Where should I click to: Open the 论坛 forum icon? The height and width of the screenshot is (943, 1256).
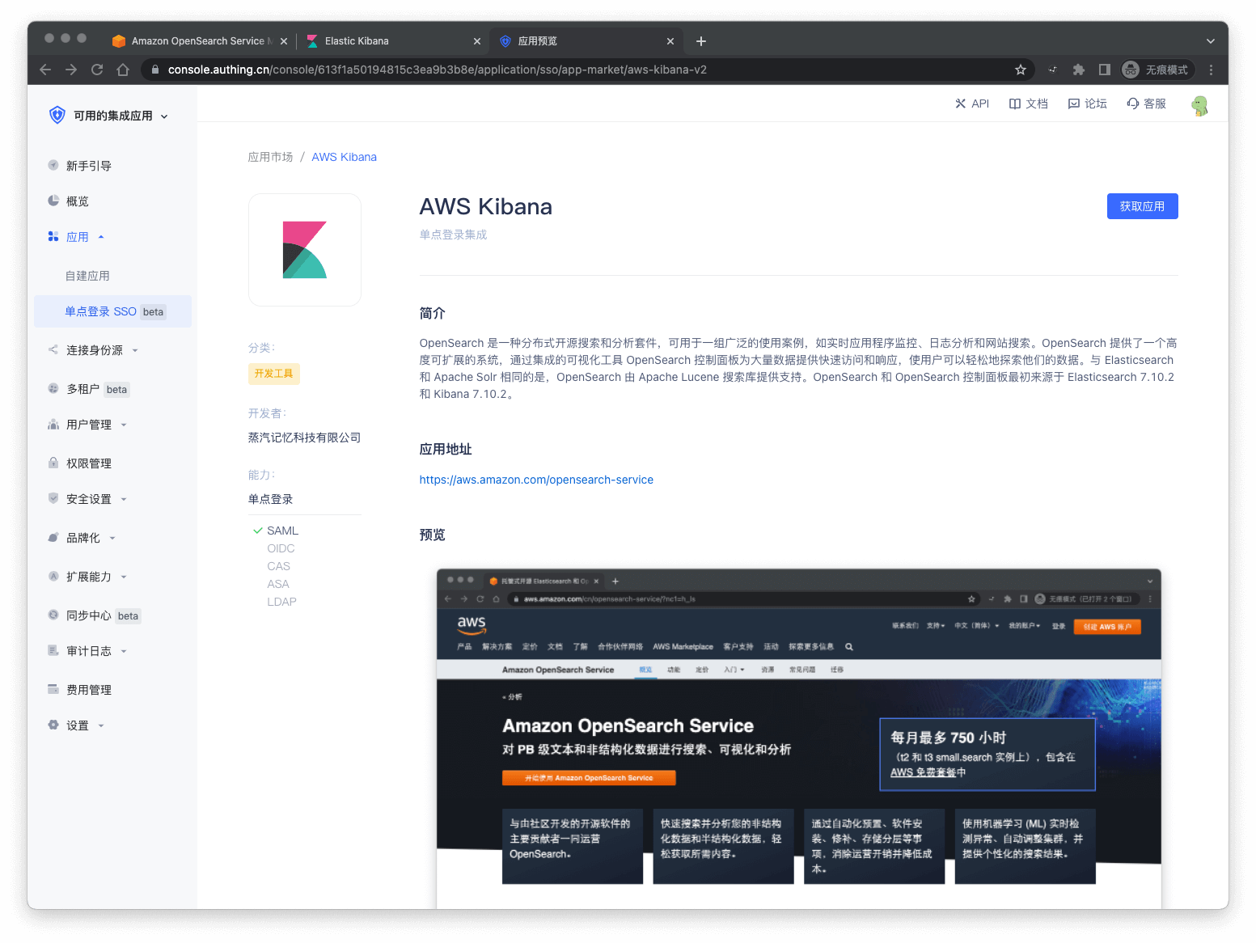[x=1087, y=104]
